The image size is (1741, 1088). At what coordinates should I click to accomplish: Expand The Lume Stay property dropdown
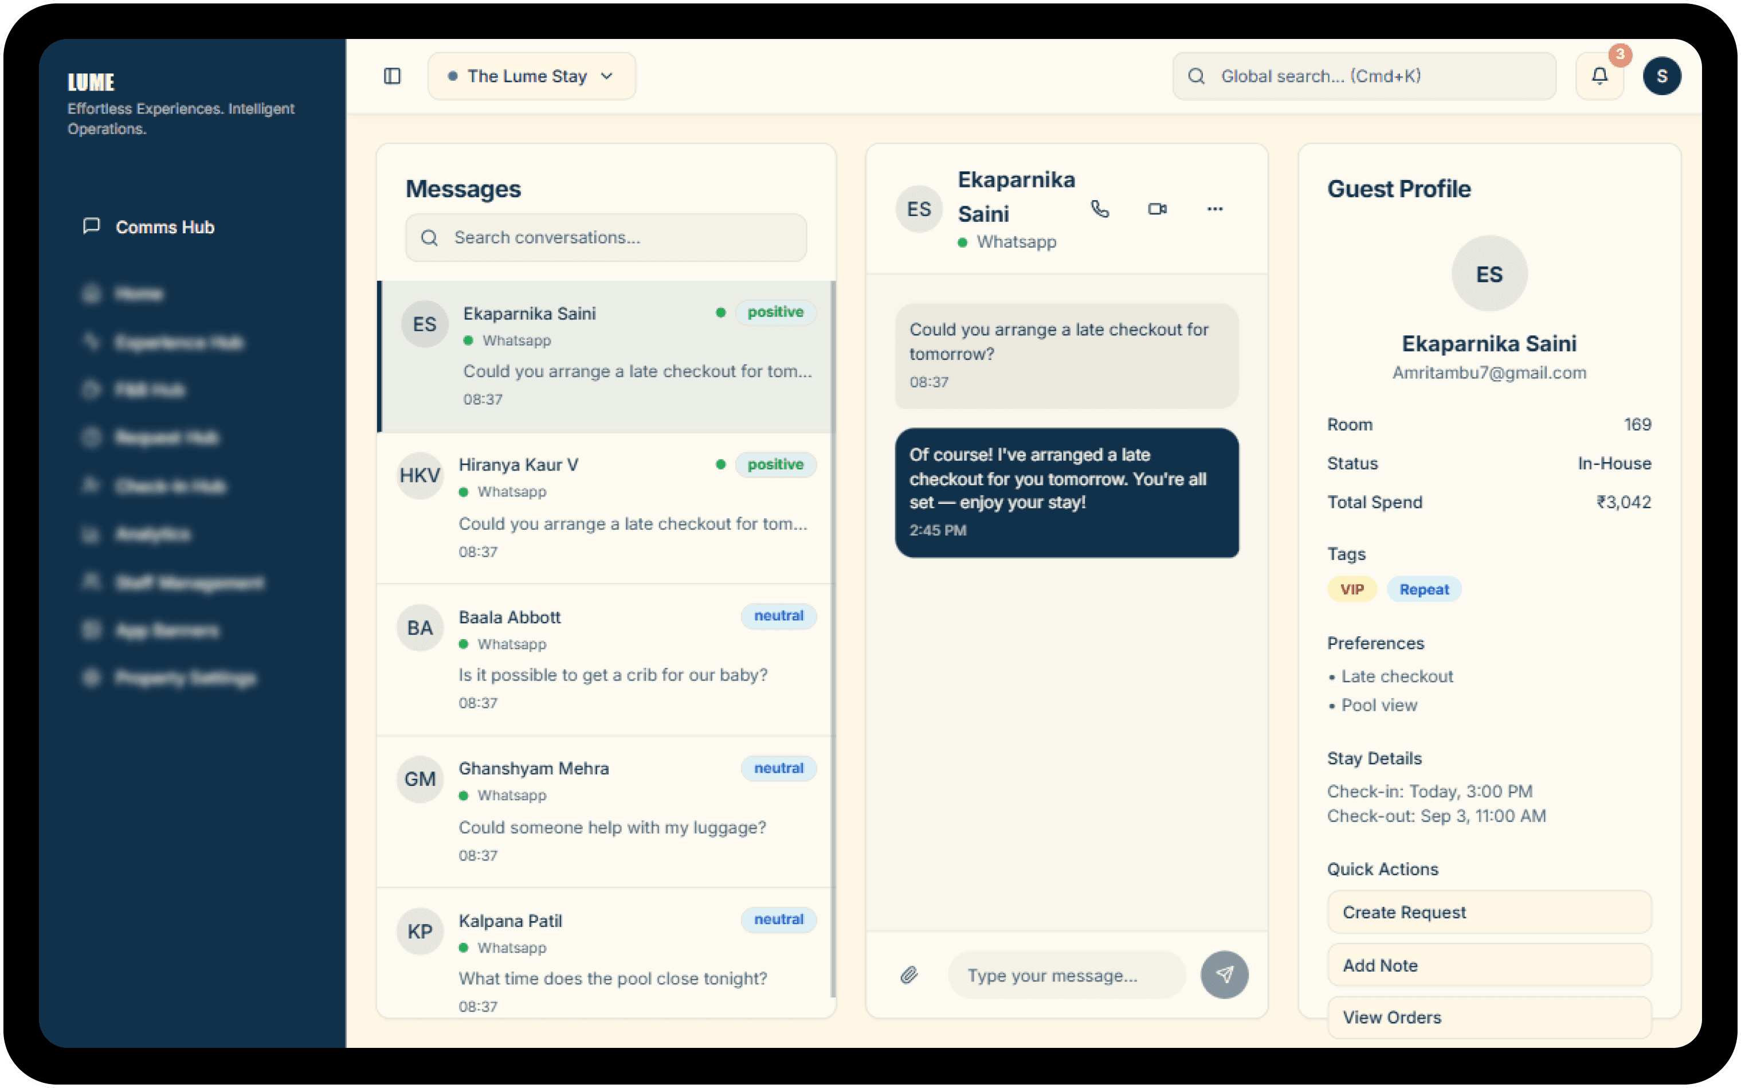(531, 76)
